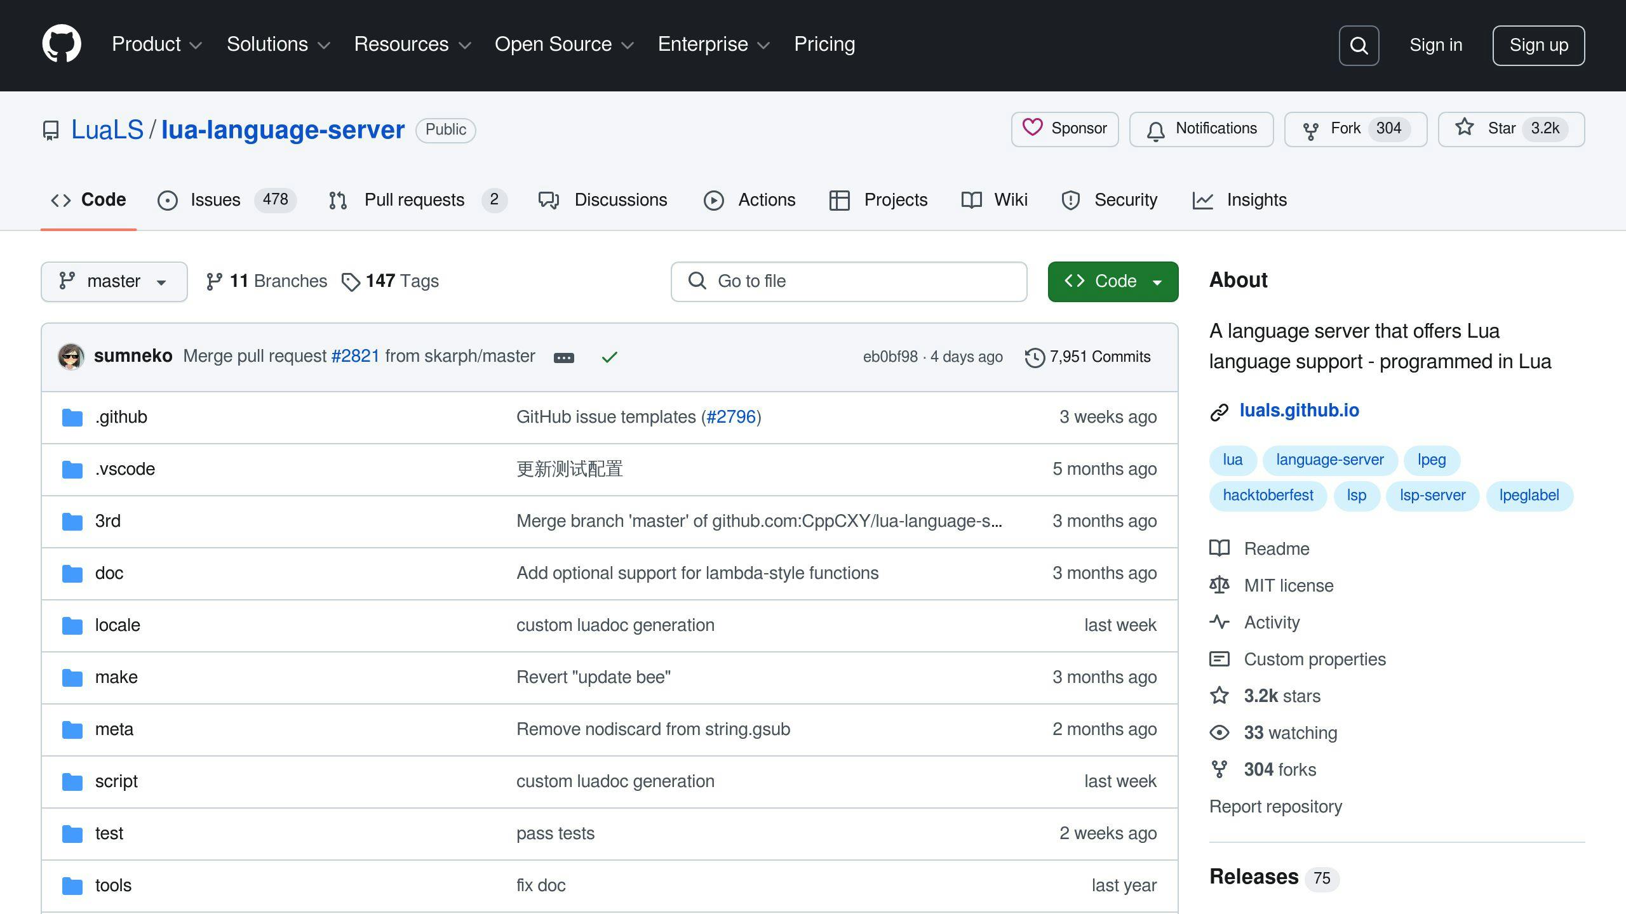The width and height of the screenshot is (1626, 914).
Task: Open Custom properties link
Action: pyautogui.click(x=1315, y=659)
